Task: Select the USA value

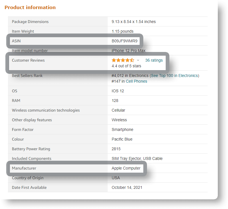Action: (x=116, y=178)
